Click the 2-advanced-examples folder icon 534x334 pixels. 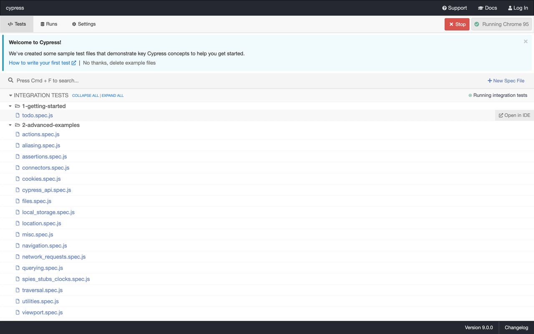pos(18,125)
